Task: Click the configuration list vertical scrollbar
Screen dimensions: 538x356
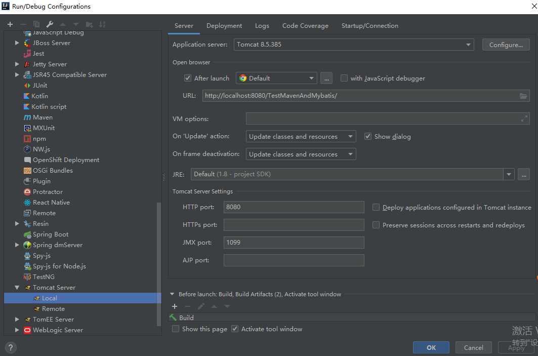Action: click(x=158, y=264)
